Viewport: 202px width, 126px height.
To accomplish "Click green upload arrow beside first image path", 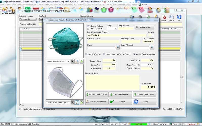I will [81, 61].
